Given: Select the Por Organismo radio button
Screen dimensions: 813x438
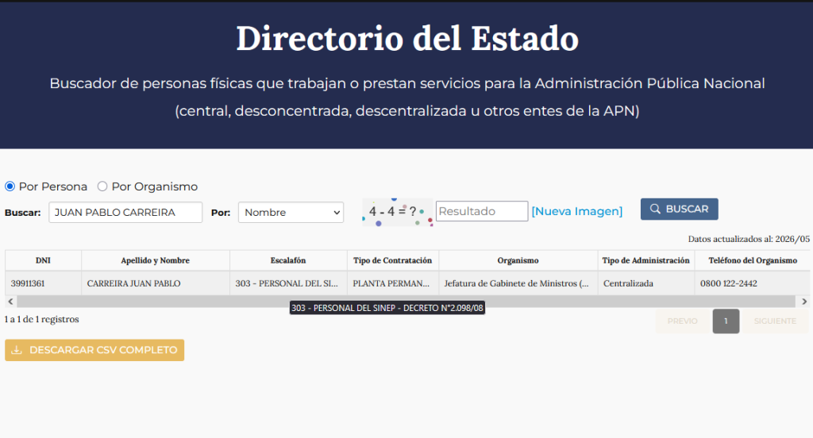Looking at the screenshot, I should (102, 186).
